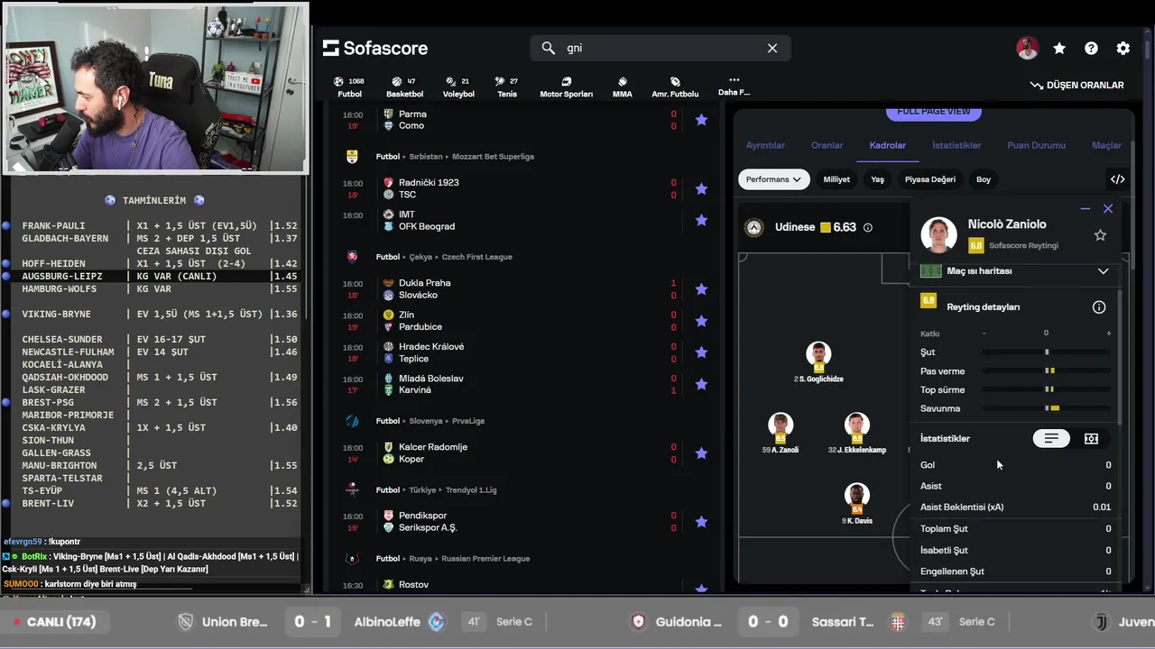Open S. Goglichidze player on pitch
The height and width of the screenshot is (649, 1155).
[818, 362]
